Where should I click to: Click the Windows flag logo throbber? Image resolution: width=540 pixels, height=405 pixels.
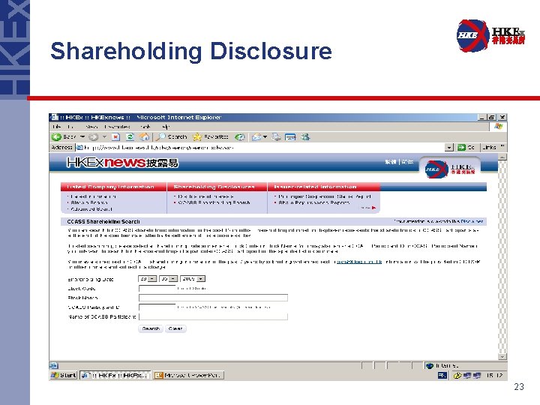click(498, 127)
